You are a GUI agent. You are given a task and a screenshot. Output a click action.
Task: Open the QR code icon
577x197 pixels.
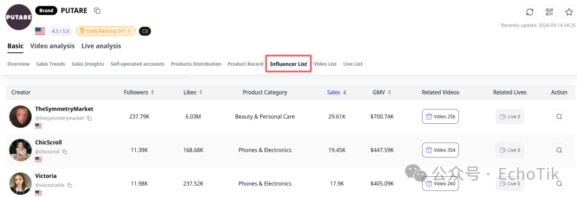coord(549,12)
